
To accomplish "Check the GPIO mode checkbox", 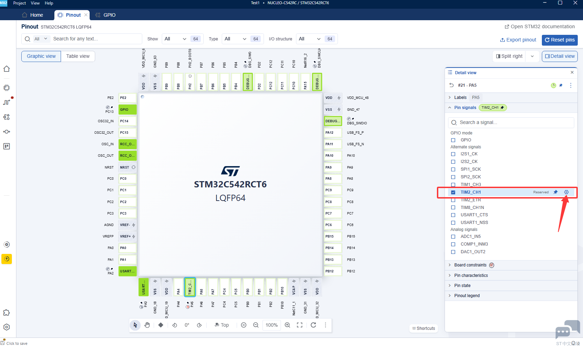I will coord(453,140).
